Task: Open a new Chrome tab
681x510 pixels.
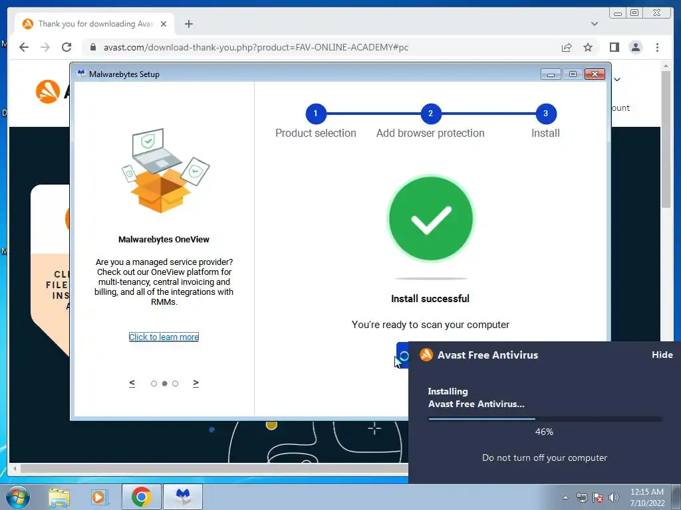Action: point(188,24)
